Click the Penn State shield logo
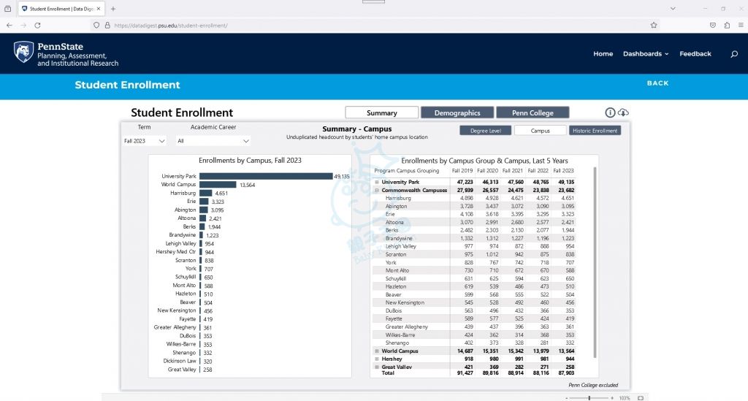Screen dimensions: 748x401 pos(23,52)
